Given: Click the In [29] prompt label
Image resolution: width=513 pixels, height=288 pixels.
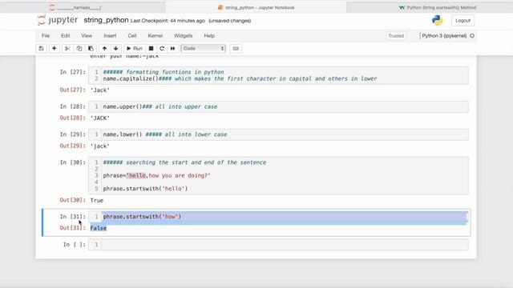Looking at the screenshot, I should pos(73,134).
